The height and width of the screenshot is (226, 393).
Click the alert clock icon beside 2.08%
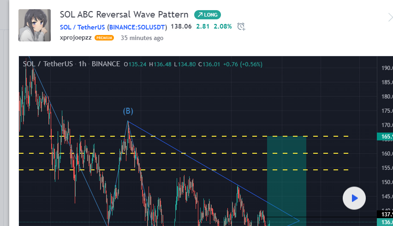click(241, 27)
